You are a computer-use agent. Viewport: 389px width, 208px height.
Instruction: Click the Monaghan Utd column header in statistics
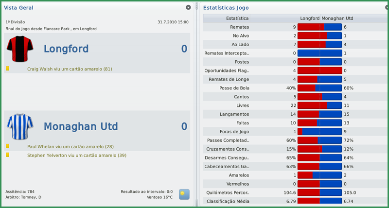pos(337,18)
